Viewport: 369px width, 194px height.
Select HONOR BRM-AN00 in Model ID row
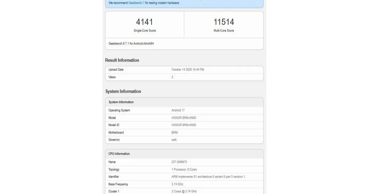(x=184, y=125)
